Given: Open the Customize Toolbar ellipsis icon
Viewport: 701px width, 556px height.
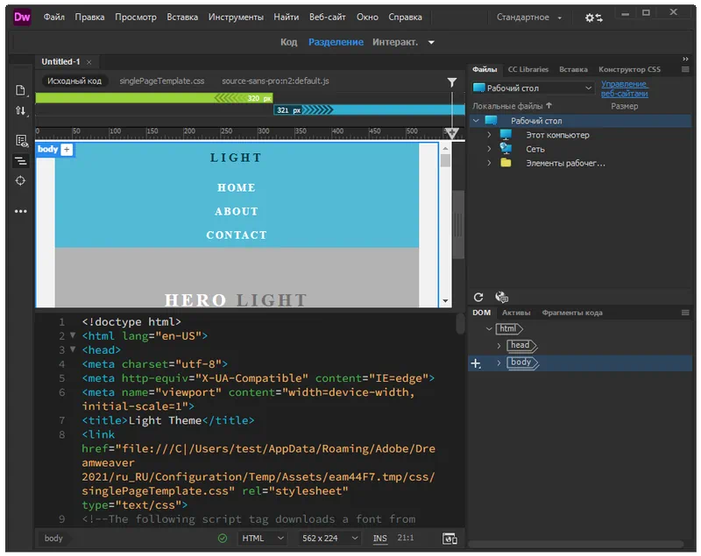Looking at the screenshot, I should pyautogui.click(x=20, y=211).
